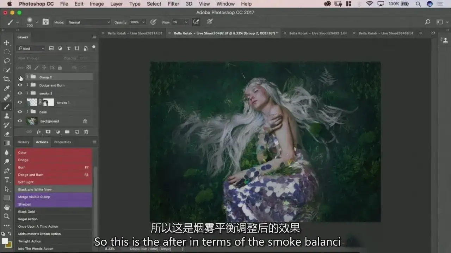Select the Move tool
451x253 pixels.
click(6, 43)
